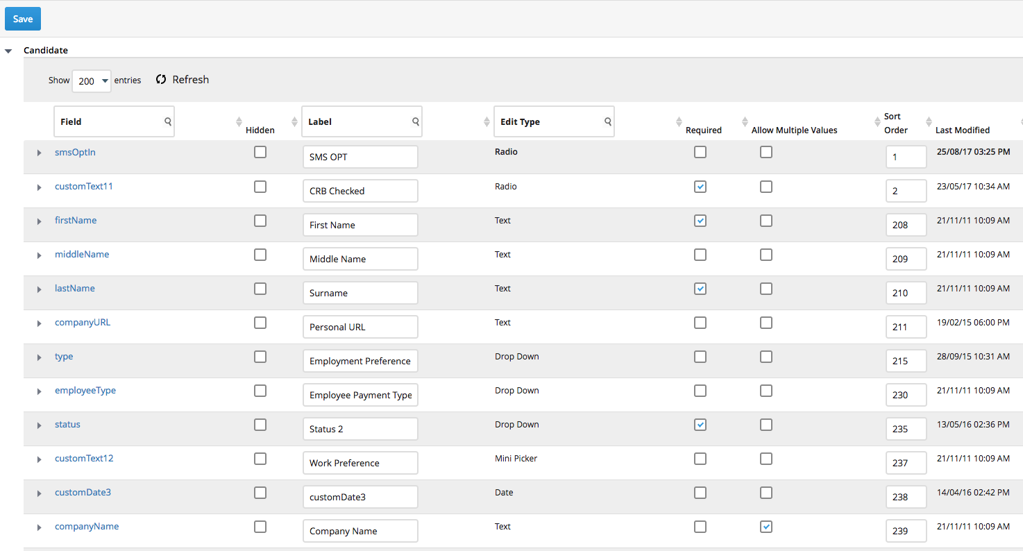Viewport: 1023px width, 551px height.
Task: Sort by Required column arrows
Action: [679, 122]
